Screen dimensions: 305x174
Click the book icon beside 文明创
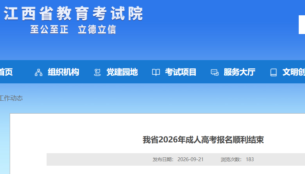pos(273,73)
